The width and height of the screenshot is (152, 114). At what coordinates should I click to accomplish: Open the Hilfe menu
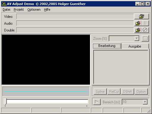pos(47,9)
